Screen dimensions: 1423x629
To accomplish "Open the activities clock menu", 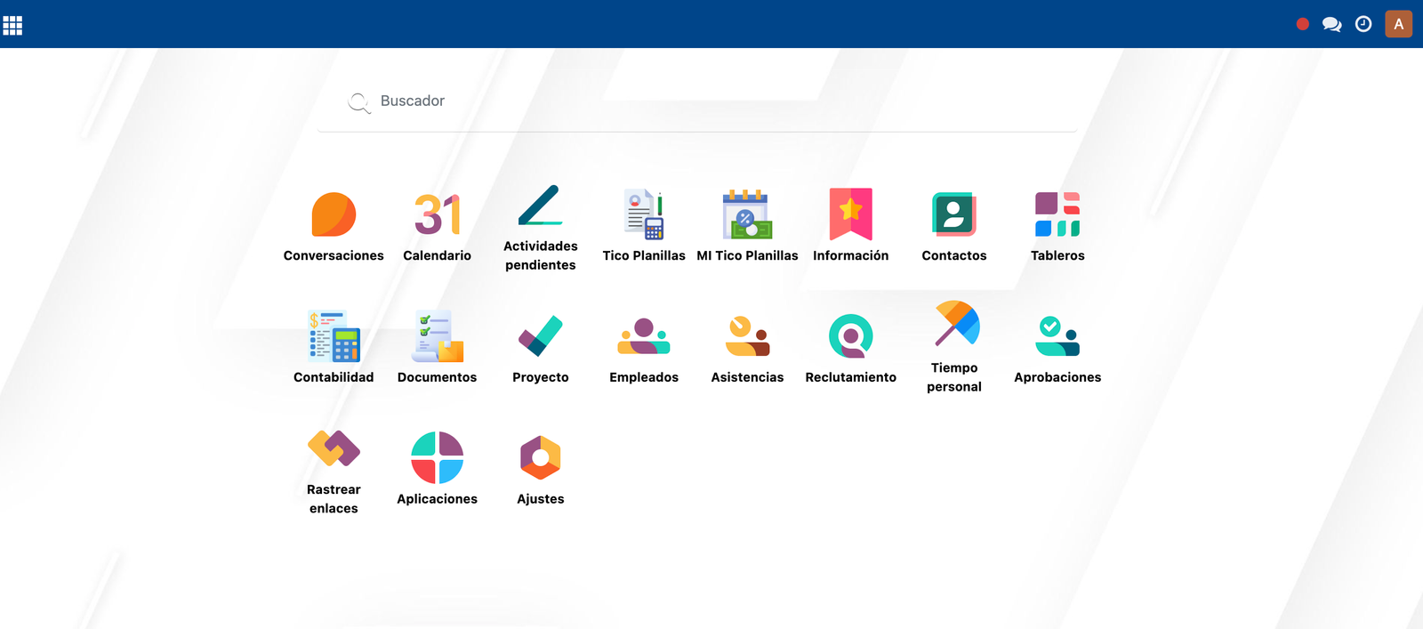I will tap(1363, 24).
